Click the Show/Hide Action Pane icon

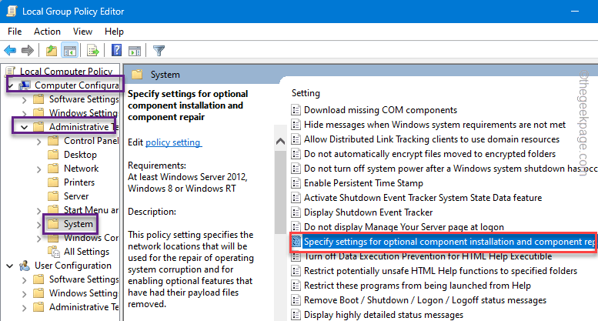click(x=135, y=50)
